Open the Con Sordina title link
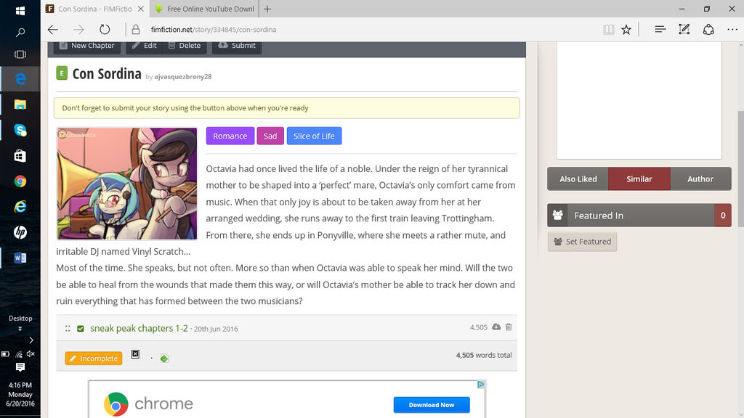744x418 pixels. pyautogui.click(x=107, y=73)
